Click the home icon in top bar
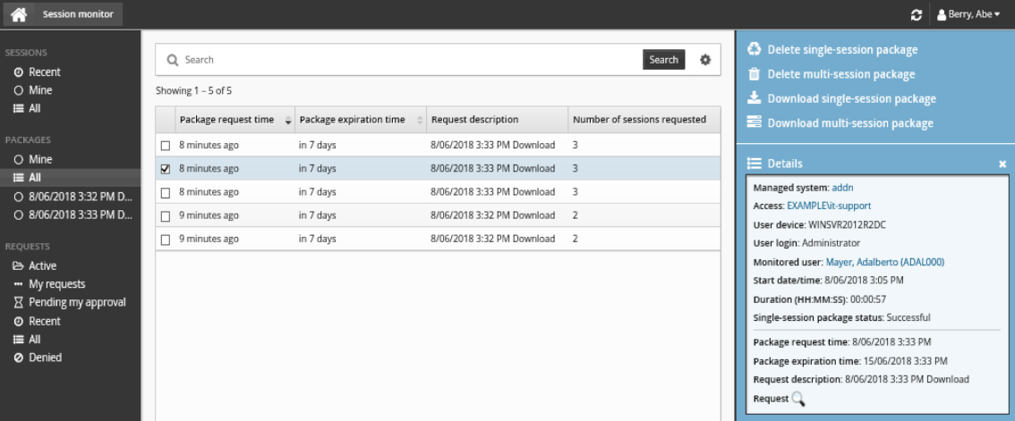1015x421 pixels. pyautogui.click(x=19, y=14)
